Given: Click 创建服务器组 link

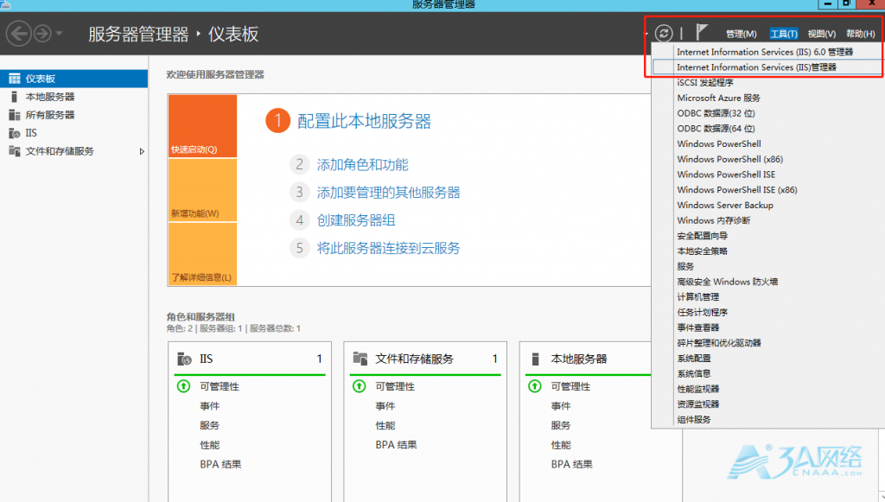Looking at the screenshot, I should pyautogui.click(x=355, y=220).
